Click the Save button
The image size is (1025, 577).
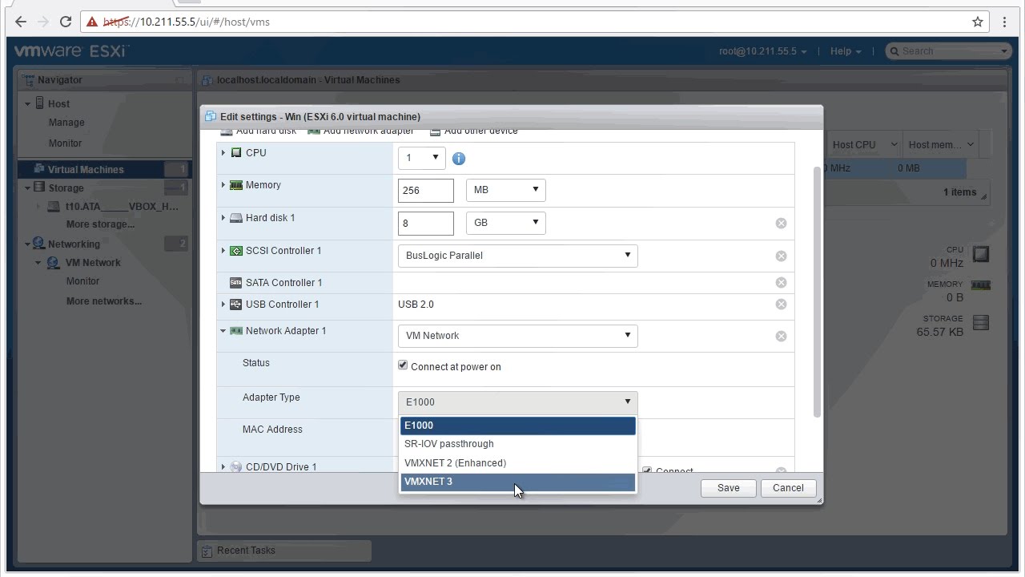(x=728, y=488)
